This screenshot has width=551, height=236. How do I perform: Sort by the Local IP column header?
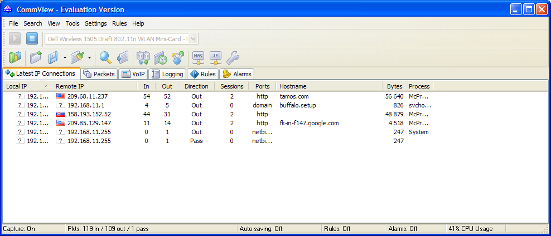pos(28,86)
